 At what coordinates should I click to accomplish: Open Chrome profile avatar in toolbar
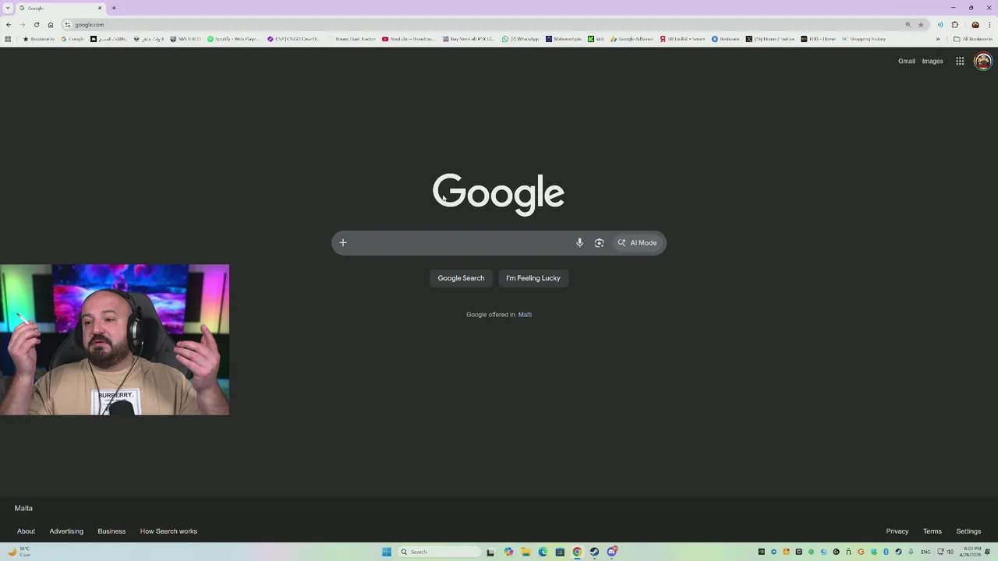tap(975, 24)
